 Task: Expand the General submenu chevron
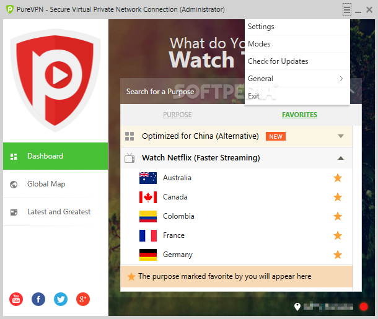pyautogui.click(x=341, y=79)
